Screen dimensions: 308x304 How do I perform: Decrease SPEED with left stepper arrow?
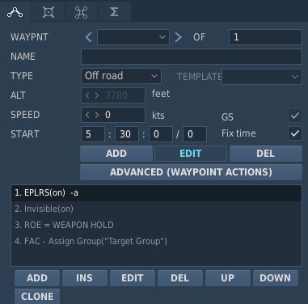[x=87, y=115]
